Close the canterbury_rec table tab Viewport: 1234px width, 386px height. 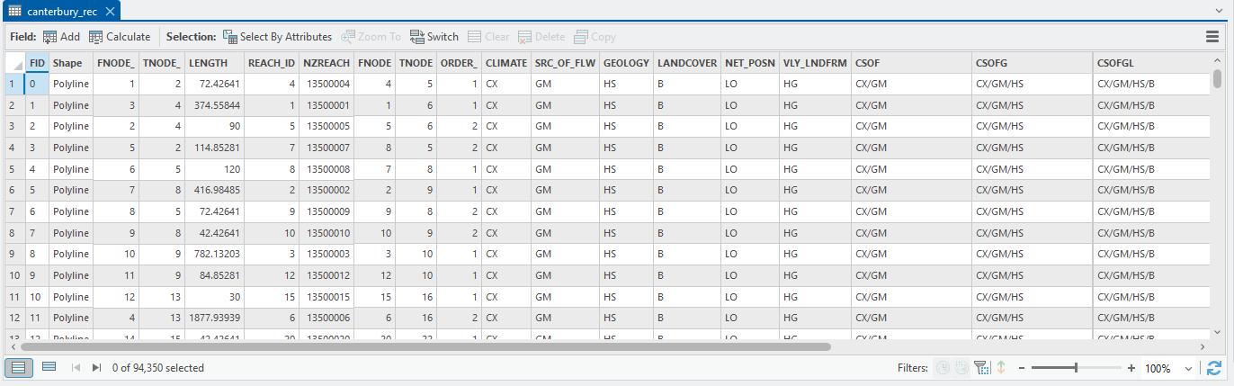coord(110,12)
